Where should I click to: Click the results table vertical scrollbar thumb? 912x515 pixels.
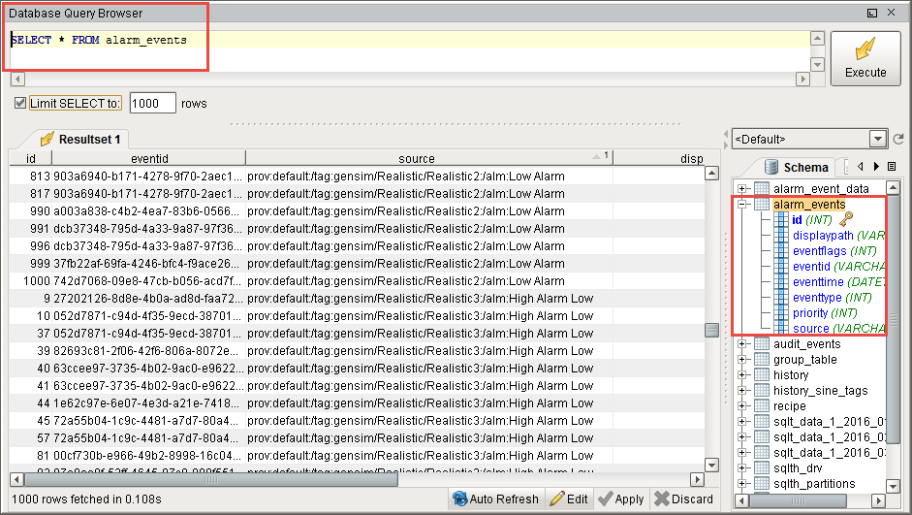coord(711,330)
